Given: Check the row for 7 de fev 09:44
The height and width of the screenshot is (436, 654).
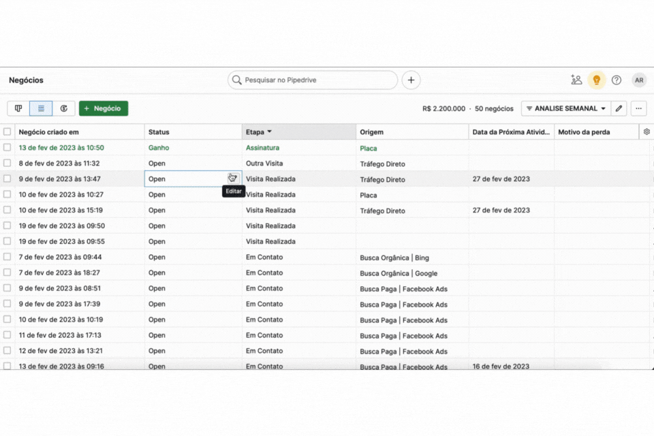Looking at the screenshot, I should pos(7,257).
